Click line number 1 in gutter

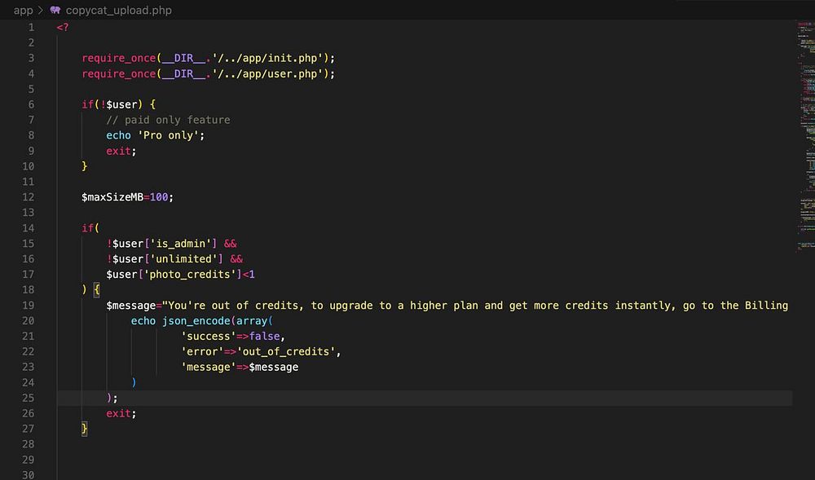(x=31, y=27)
